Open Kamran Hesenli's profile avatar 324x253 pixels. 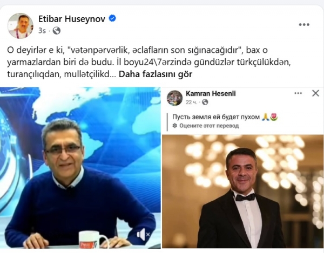point(174,98)
